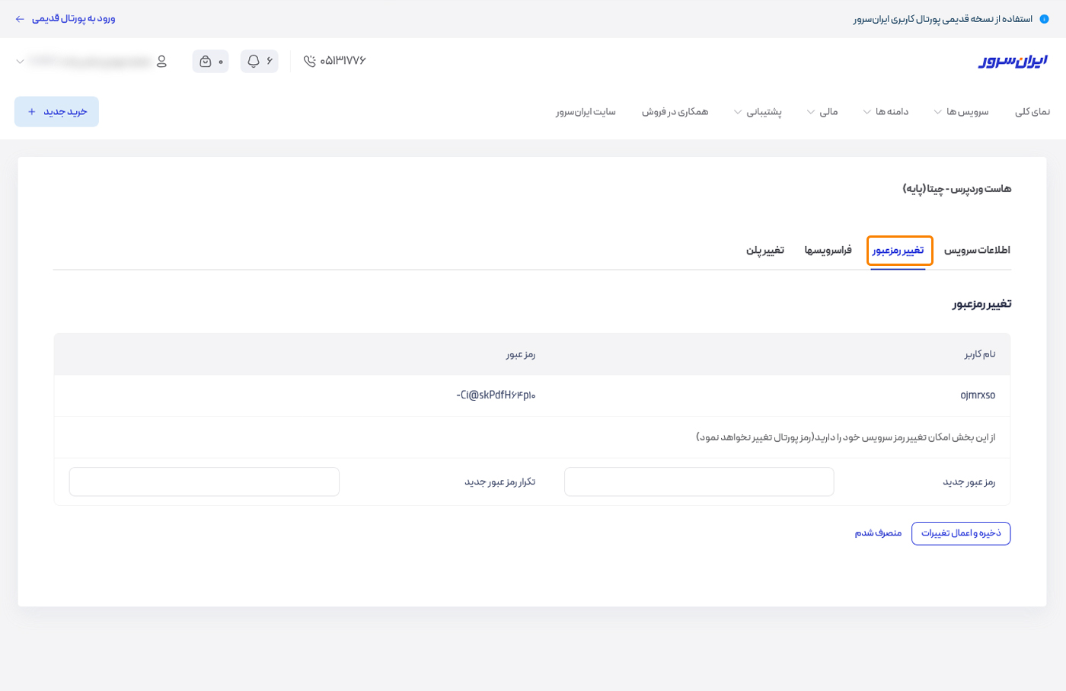Click ذخیره و اعمال تغییرات button

click(960, 533)
